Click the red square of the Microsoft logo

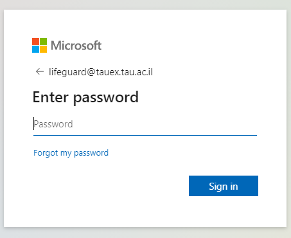(x=35, y=41)
